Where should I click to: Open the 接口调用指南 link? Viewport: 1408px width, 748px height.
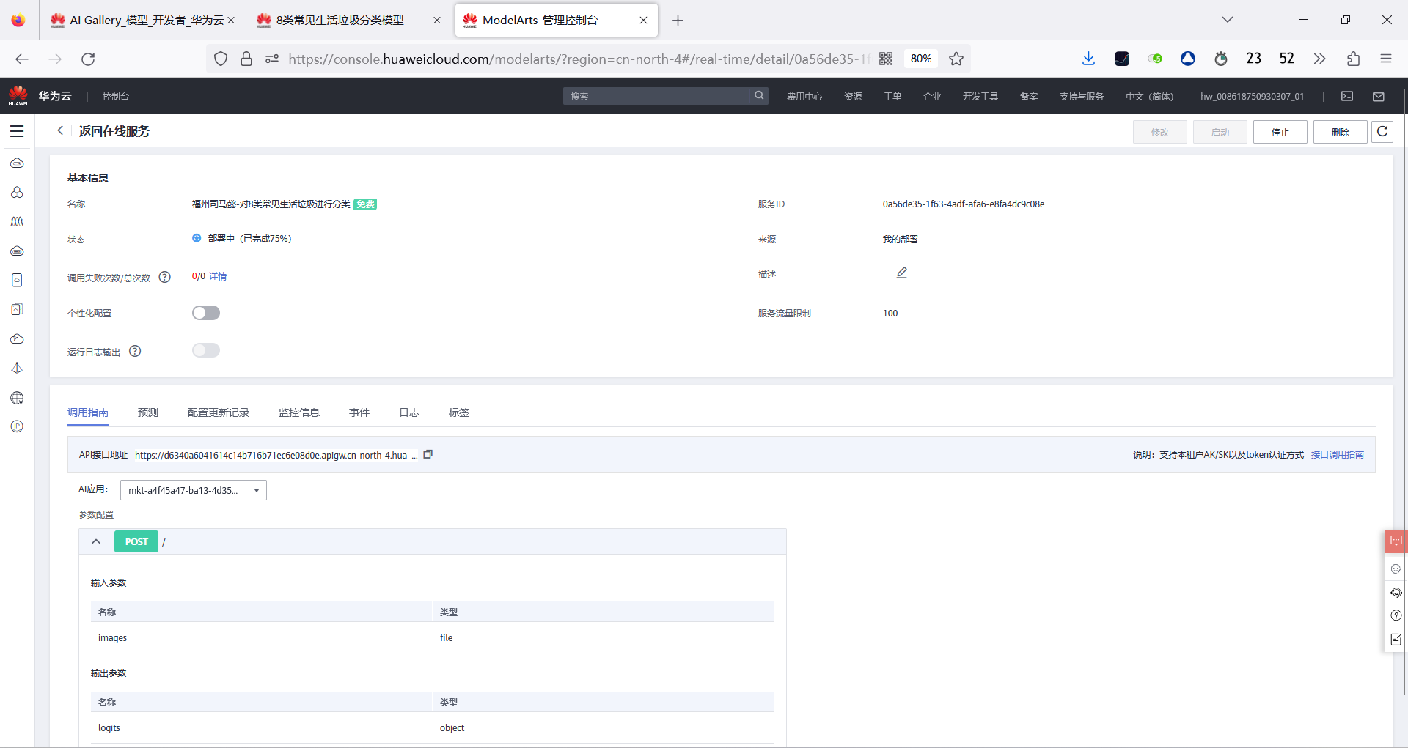pyautogui.click(x=1338, y=454)
